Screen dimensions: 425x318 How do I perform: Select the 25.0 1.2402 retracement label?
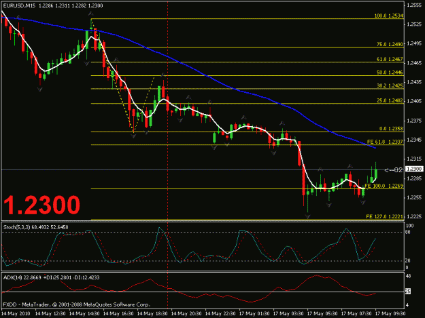pyautogui.click(x=390, y=100)
